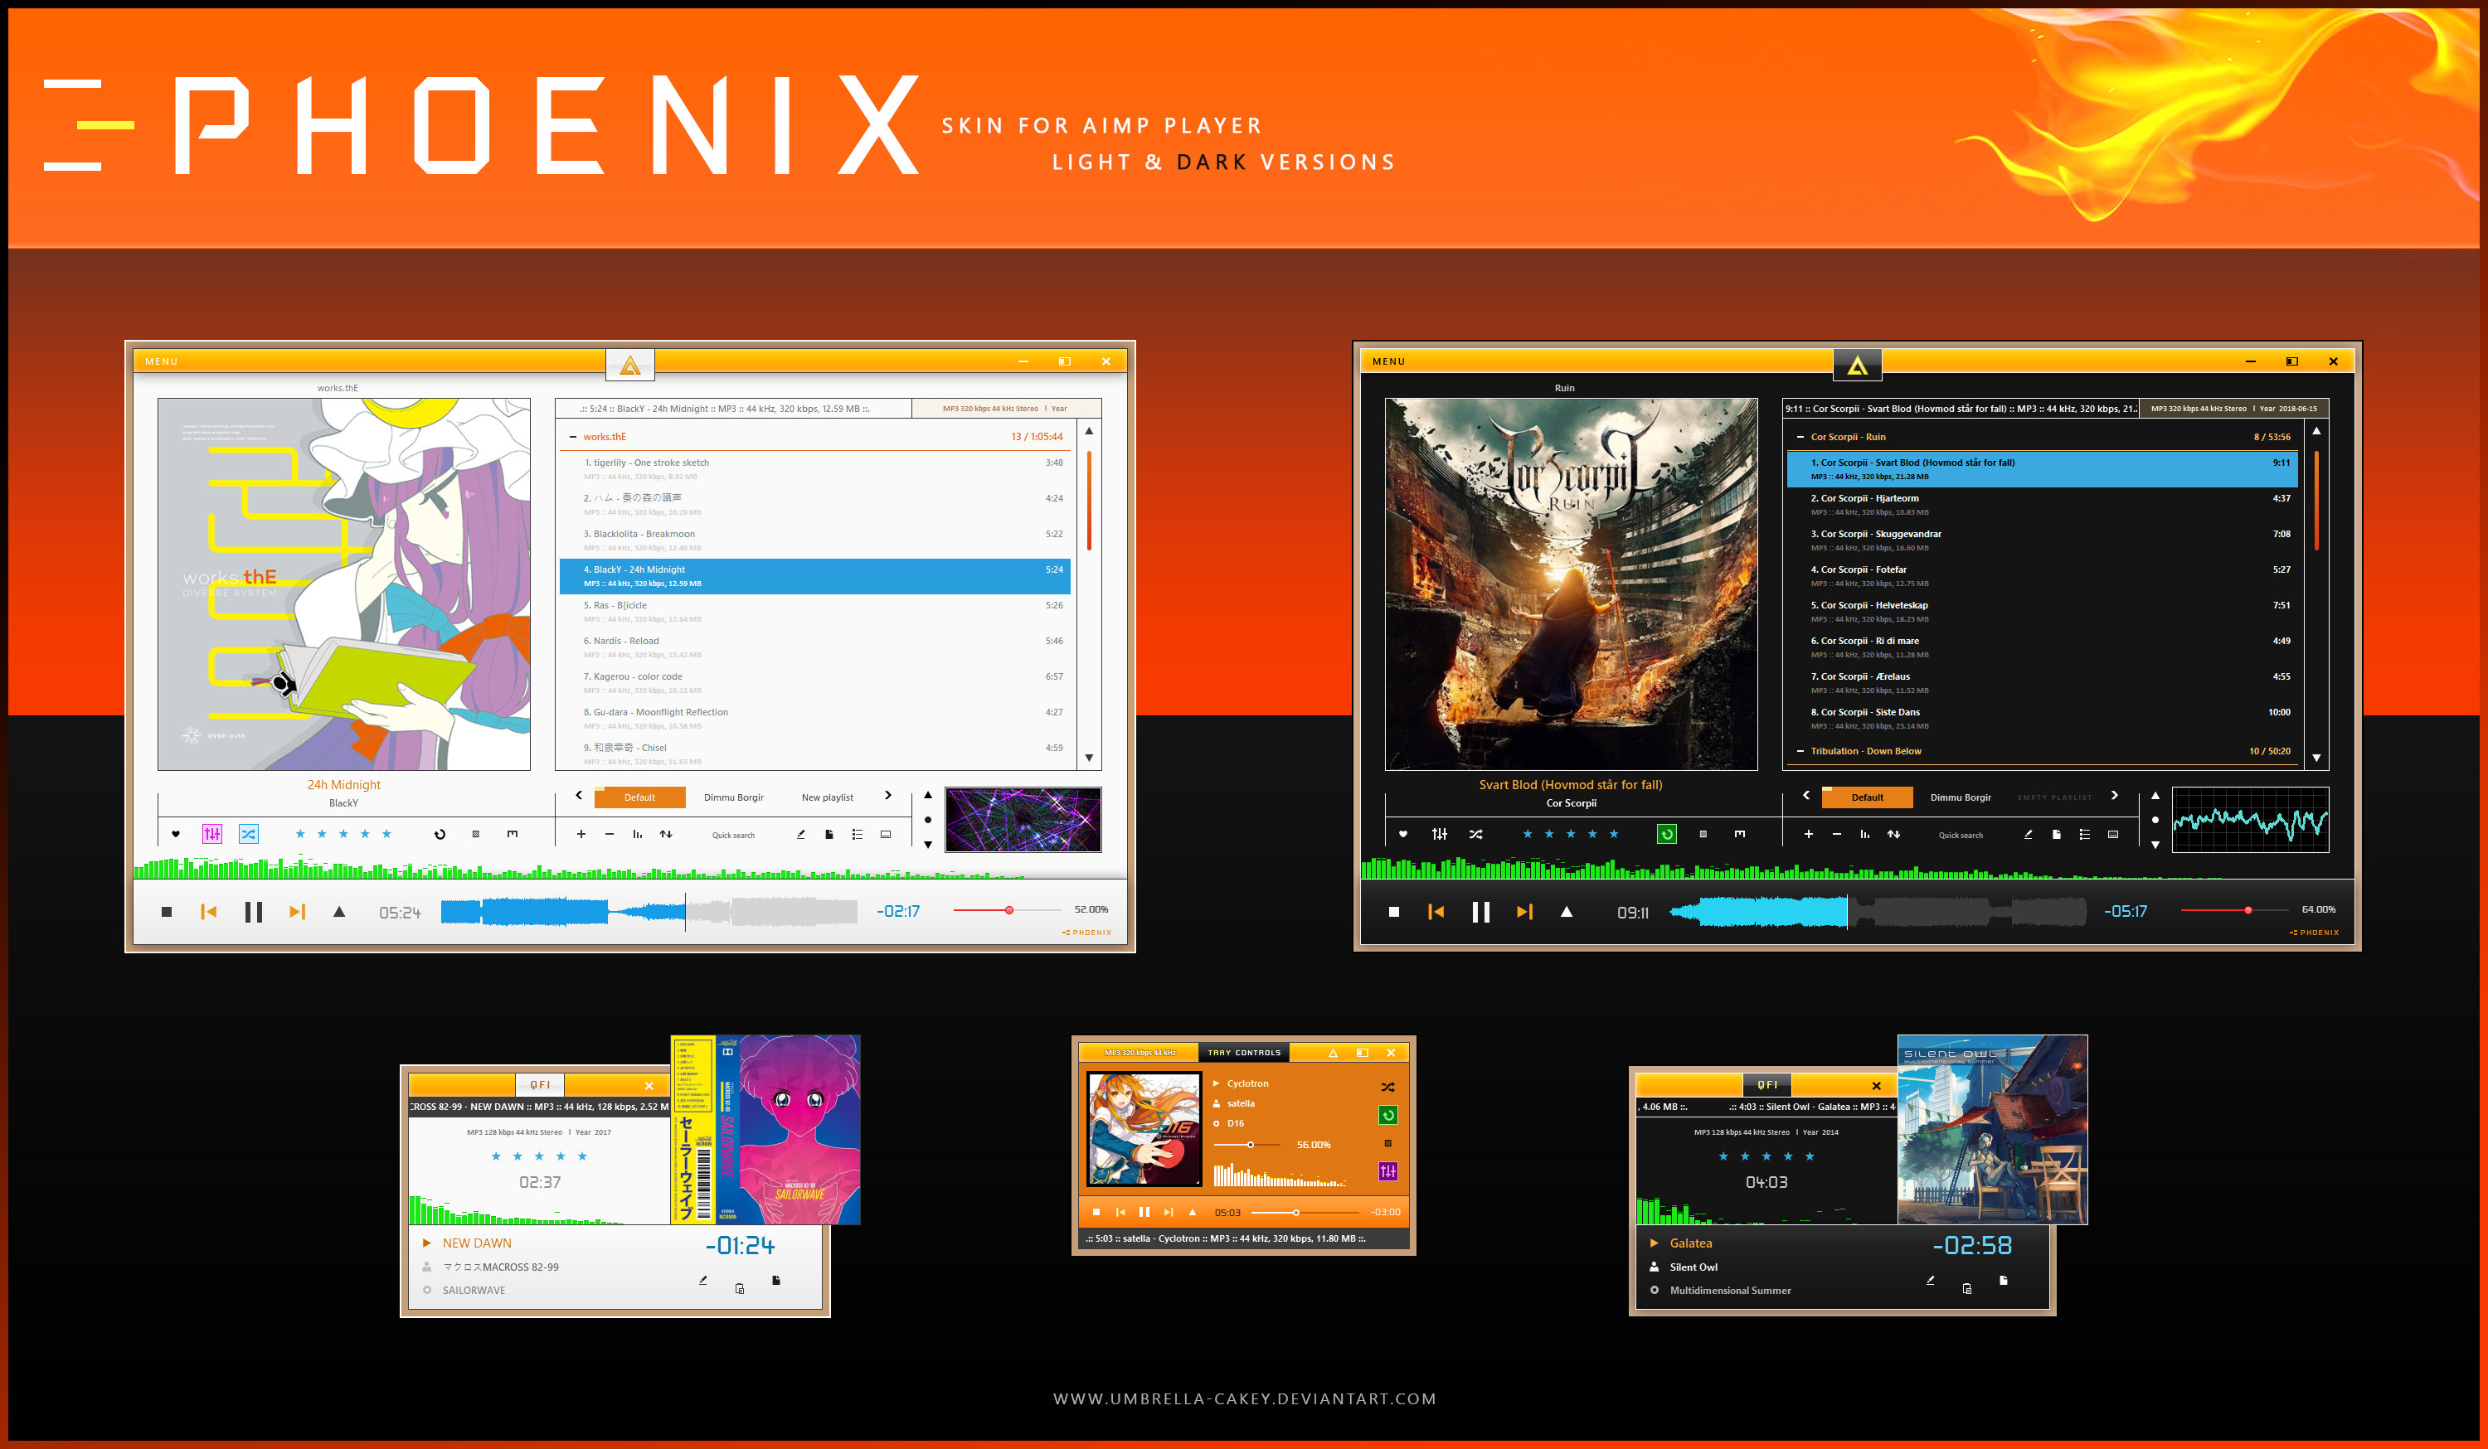Screen dimensions: 2488x1449
Task: Click the add files plus icon in light player
Action: tap(581, 835)
